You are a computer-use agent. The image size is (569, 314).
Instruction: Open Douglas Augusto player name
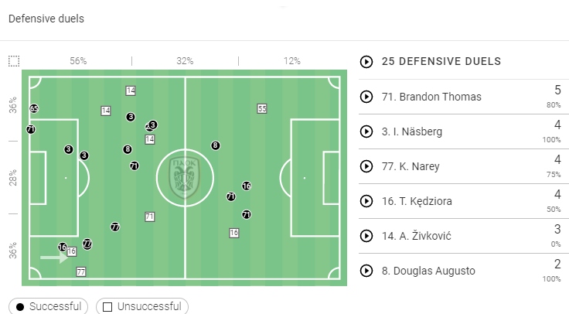[x=434, y=271]
